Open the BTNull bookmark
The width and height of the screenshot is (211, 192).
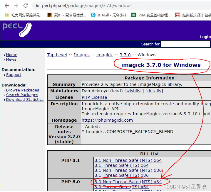click(109, 15)
